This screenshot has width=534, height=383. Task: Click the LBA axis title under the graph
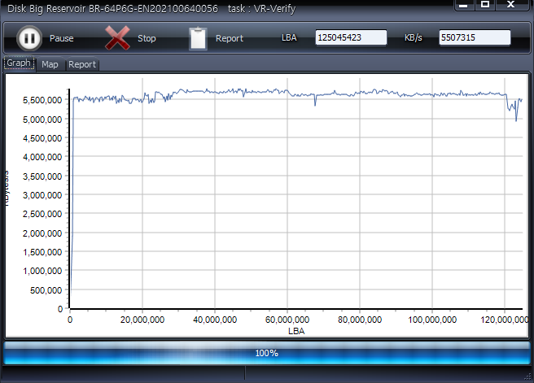tap(295, 331)
